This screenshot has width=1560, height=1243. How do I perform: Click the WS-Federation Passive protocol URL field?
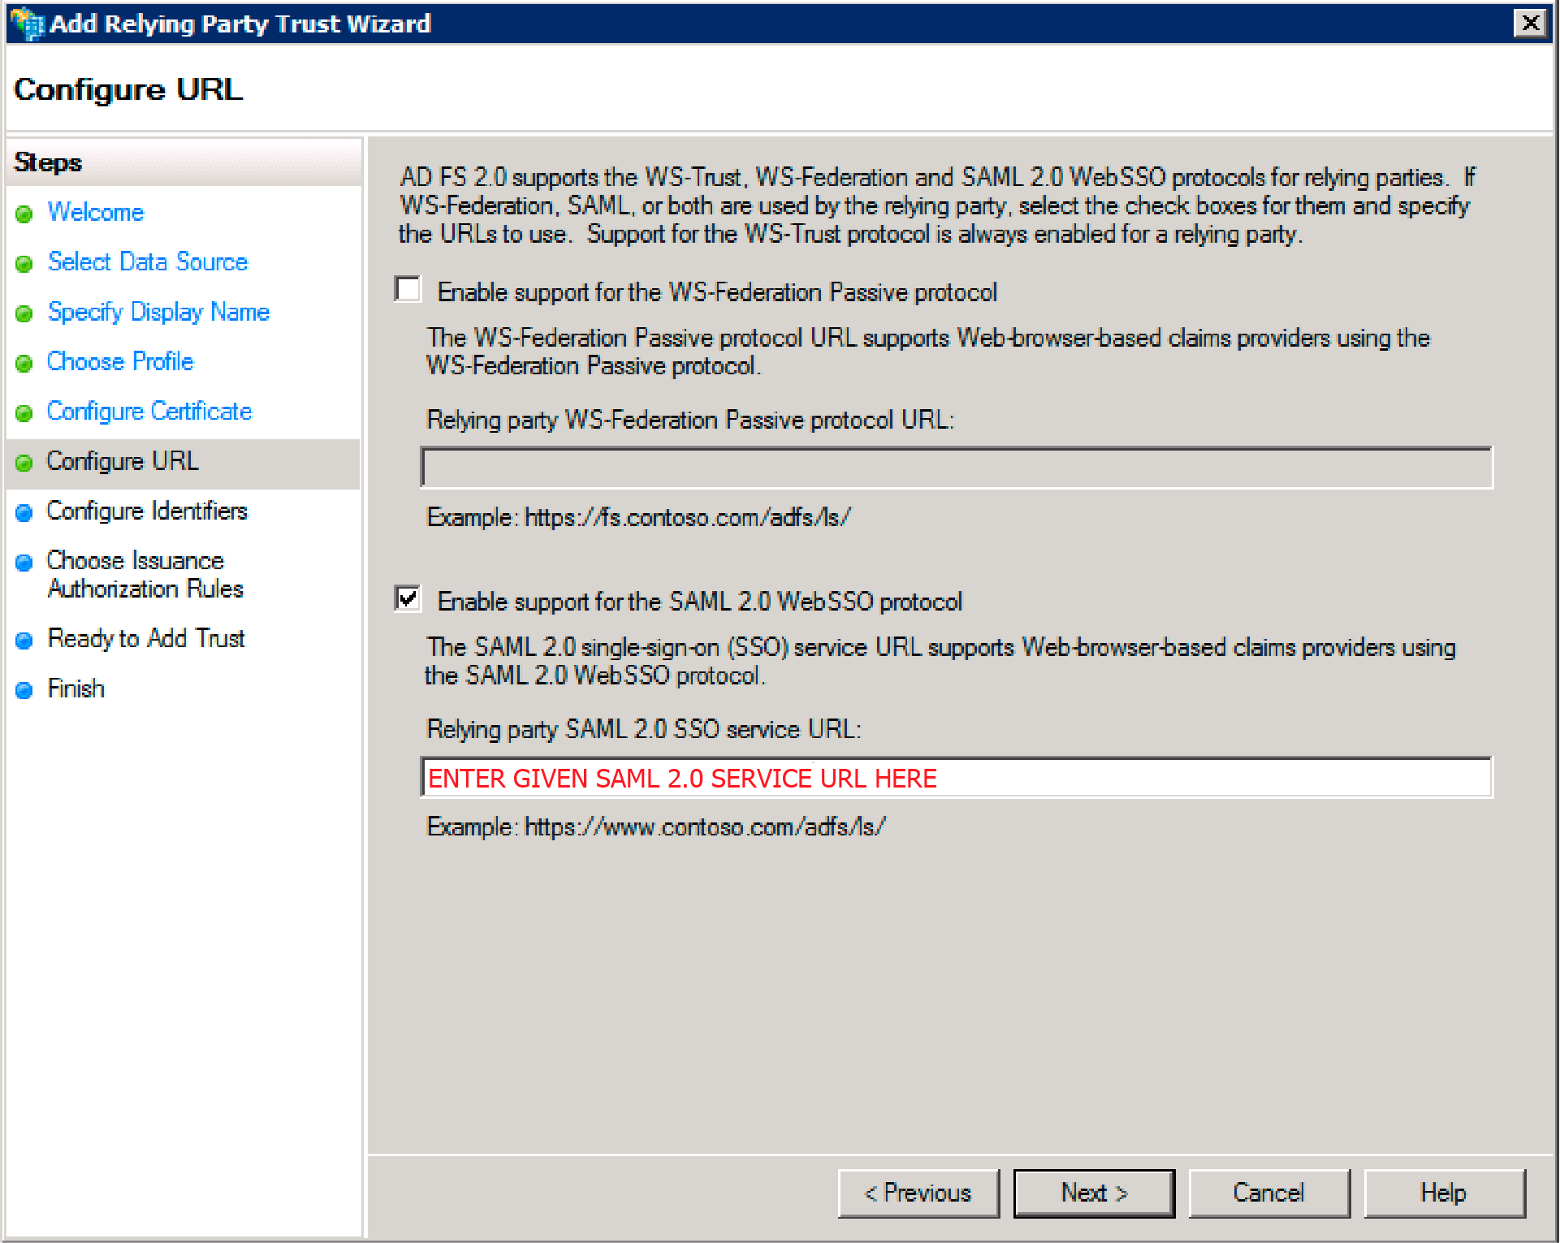click(x=956, y=468)
